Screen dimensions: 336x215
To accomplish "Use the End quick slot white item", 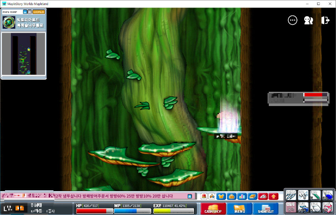I will [315, 207].
